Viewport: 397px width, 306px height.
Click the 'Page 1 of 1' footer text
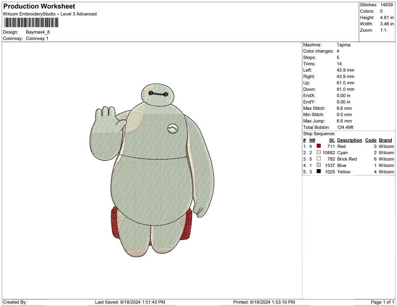coord(382,302)
